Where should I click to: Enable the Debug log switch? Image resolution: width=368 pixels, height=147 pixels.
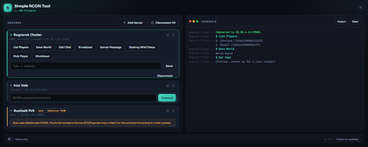(x=11, y=139)
